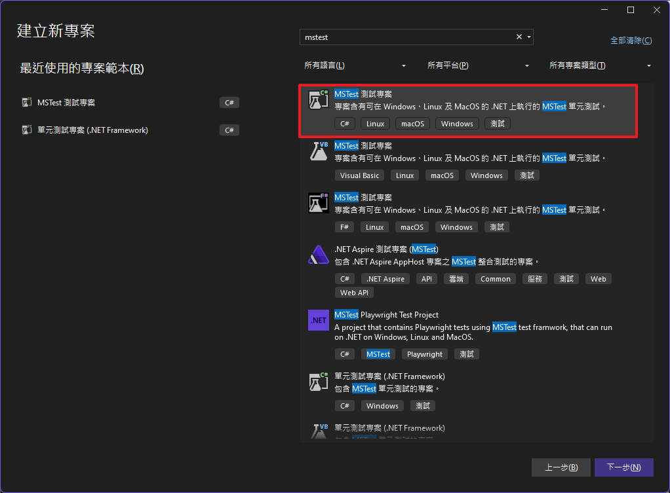The height and width of the screenshot is (493, 670).
Task: Click the API tag
Action: pyautogui.click(x=426, y=279)
